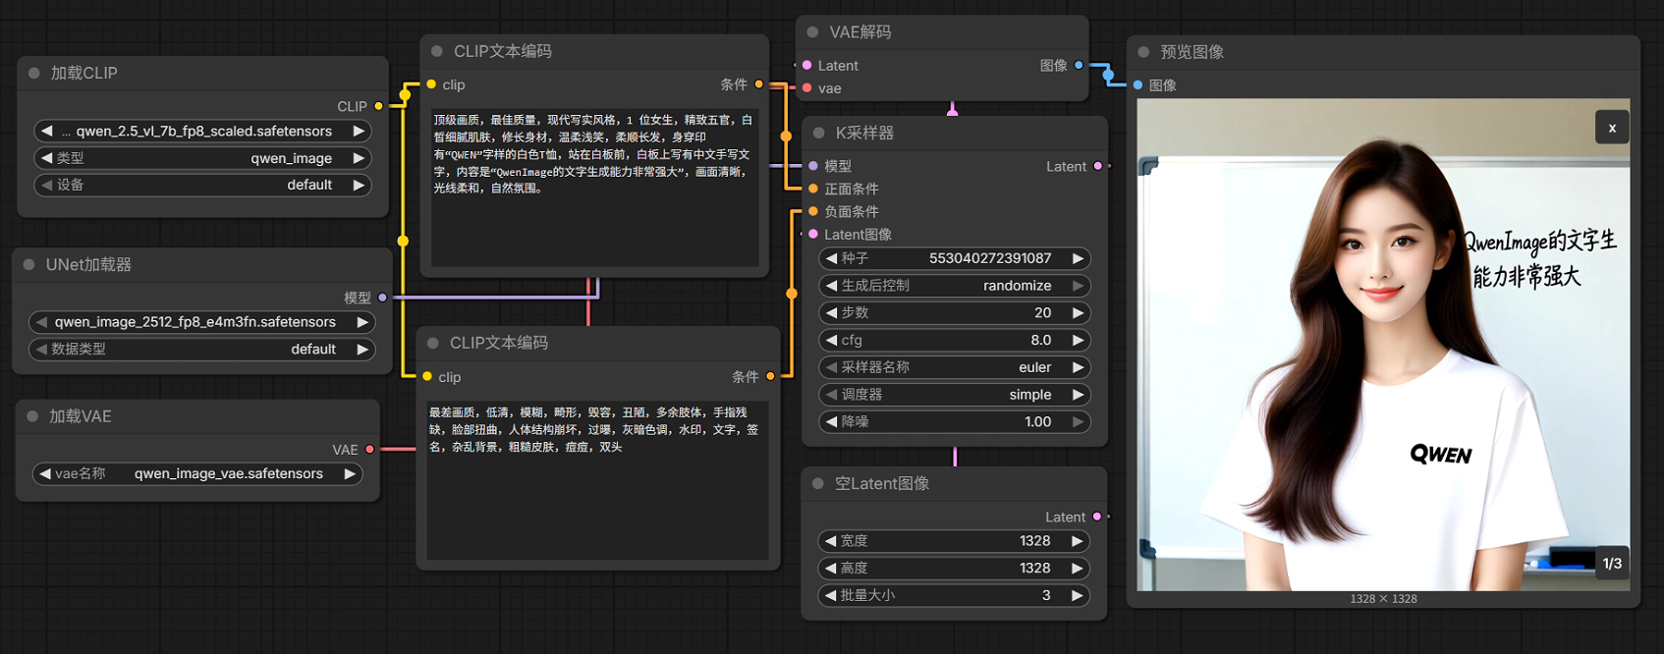
Task: Collapse the lower CLIP文本编码 node dot
Action: coord(433,343)
